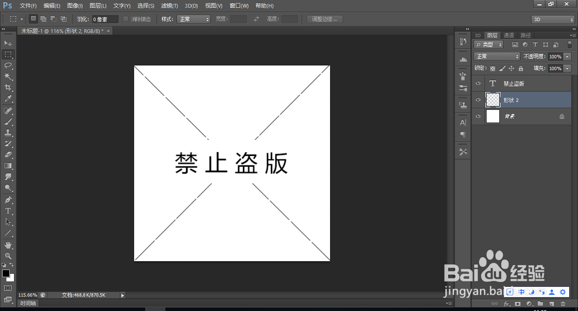Expand the status bar document info arrow

[x=123, y=295]
